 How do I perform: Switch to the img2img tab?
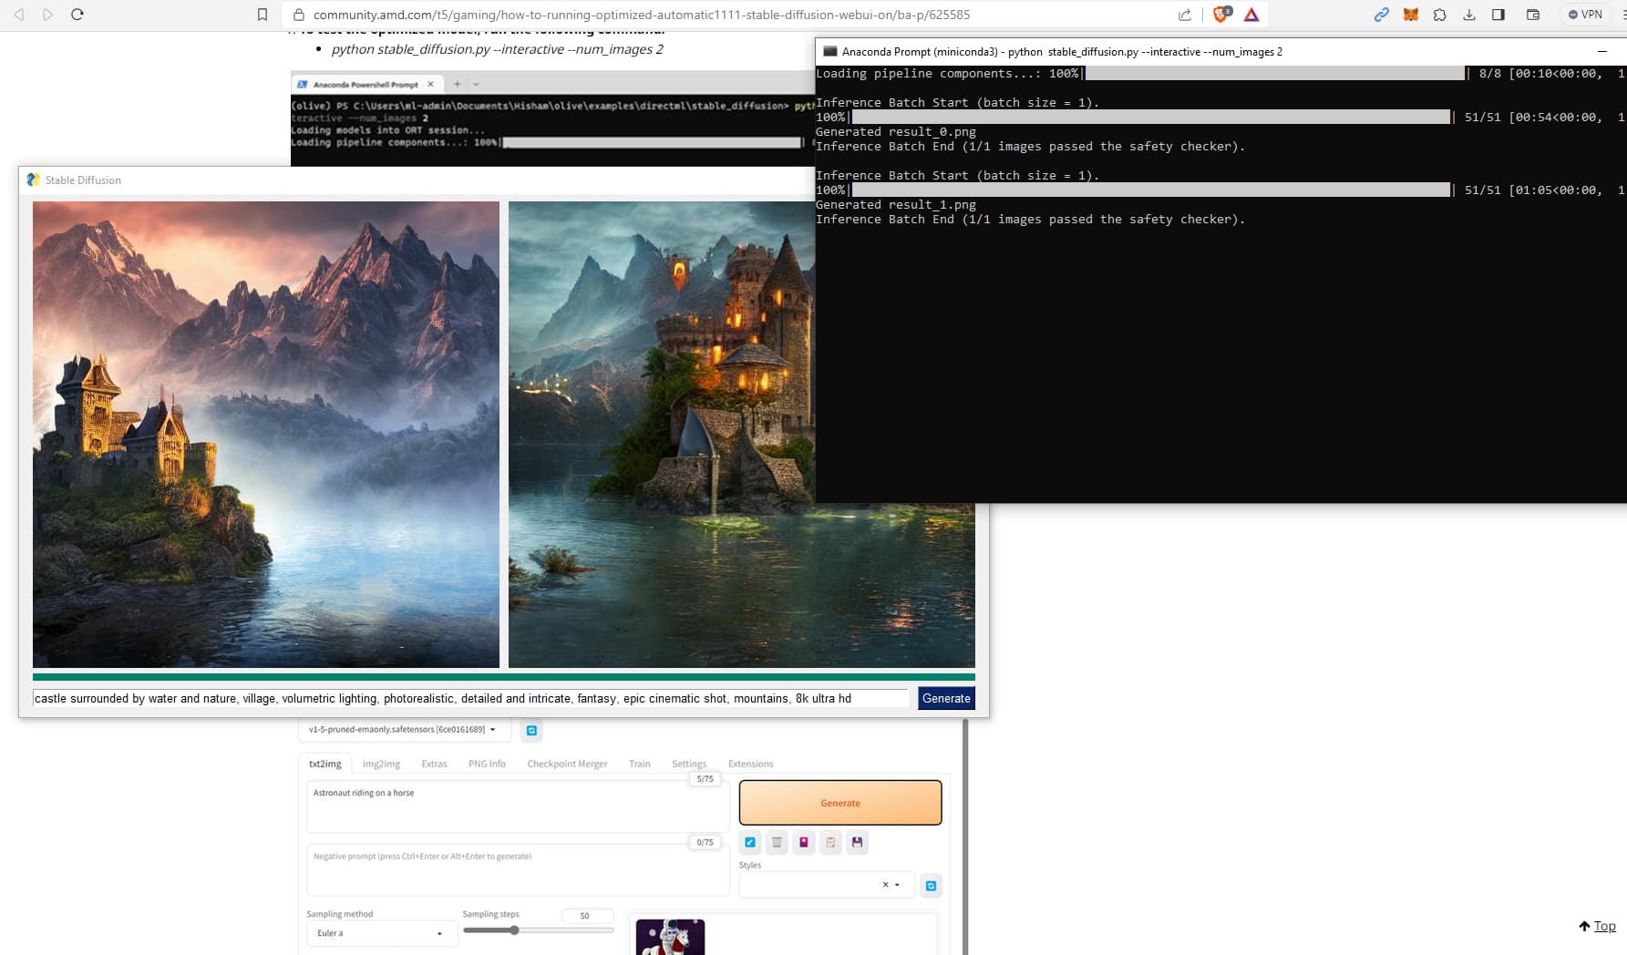tap(381, 764)
